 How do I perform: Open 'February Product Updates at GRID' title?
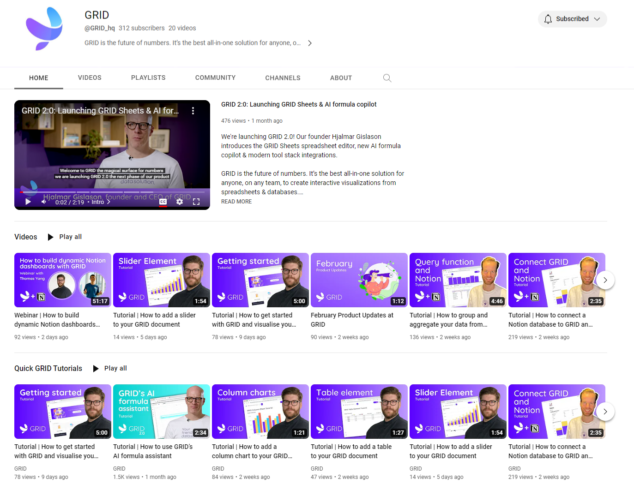352,320
